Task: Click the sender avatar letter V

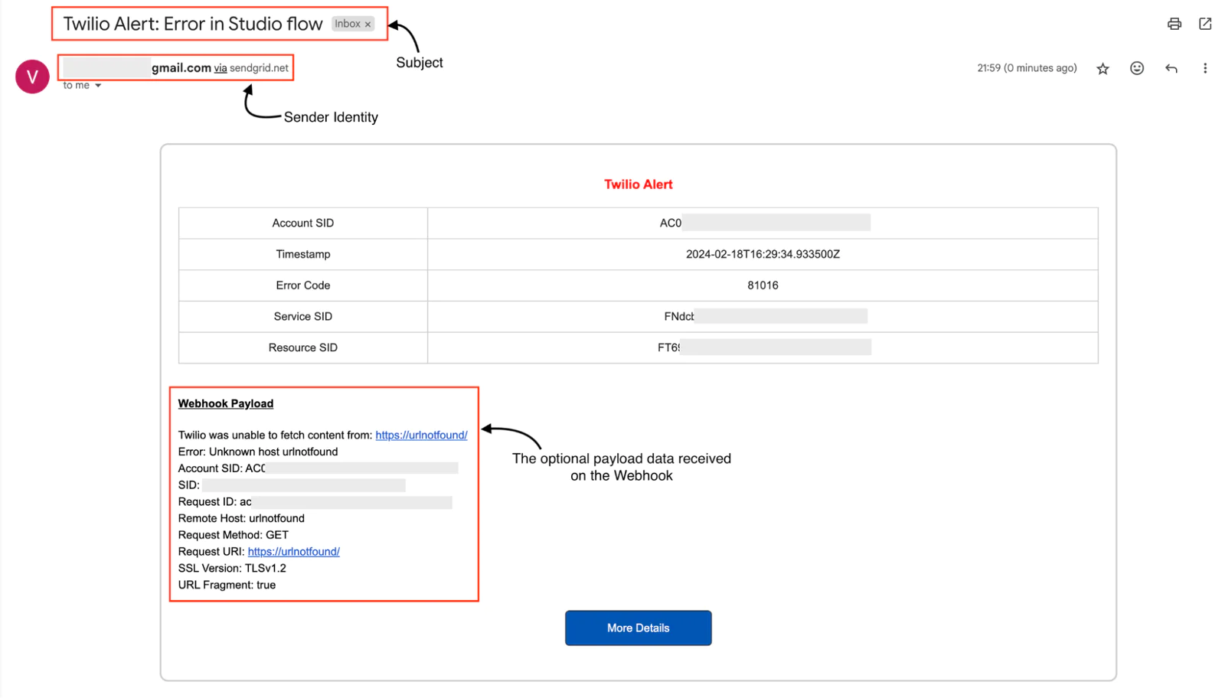Action: 32,77
